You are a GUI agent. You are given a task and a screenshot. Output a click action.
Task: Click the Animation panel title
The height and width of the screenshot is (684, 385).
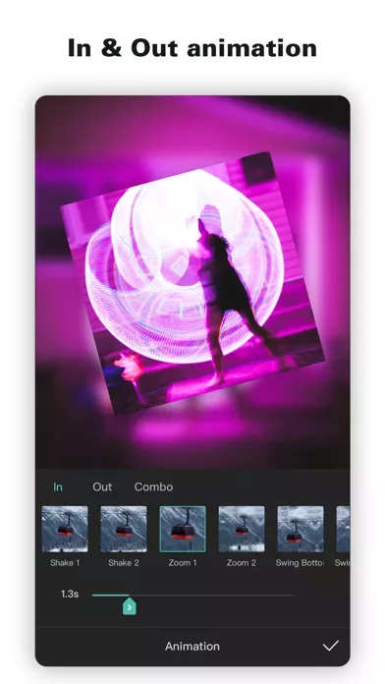pyautogui.click(x=192, y=646)
